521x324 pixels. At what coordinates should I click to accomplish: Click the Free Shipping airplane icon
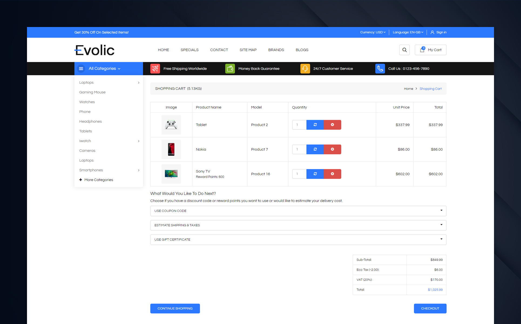point(155,69)
